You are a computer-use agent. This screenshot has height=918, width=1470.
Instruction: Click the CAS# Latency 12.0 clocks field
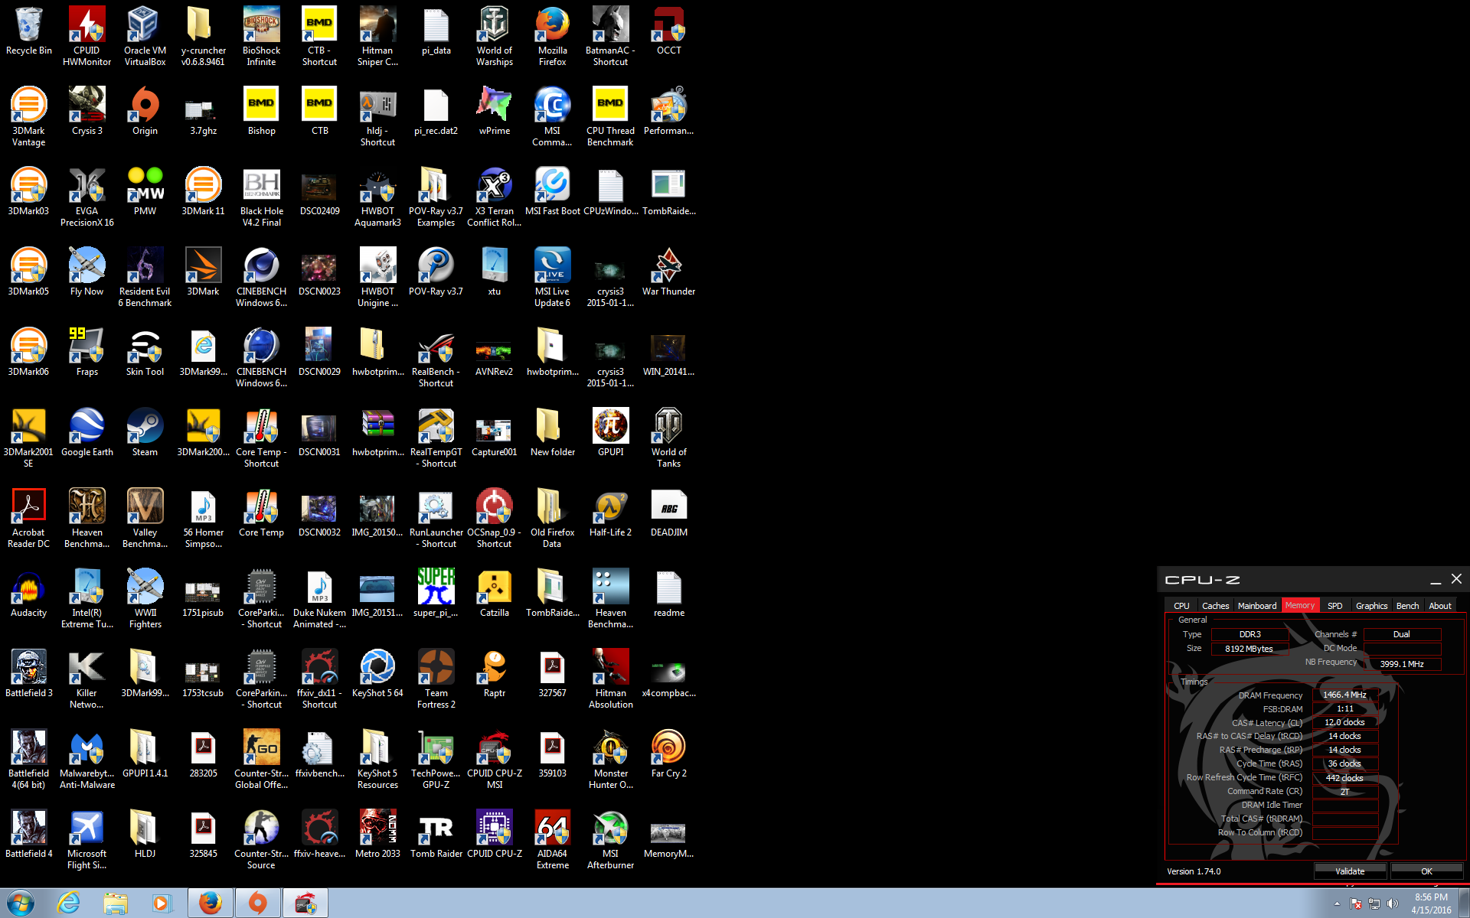(1345, 722)
